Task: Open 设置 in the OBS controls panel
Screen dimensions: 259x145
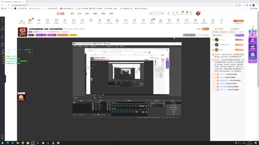Action: (x=174, y=112)
